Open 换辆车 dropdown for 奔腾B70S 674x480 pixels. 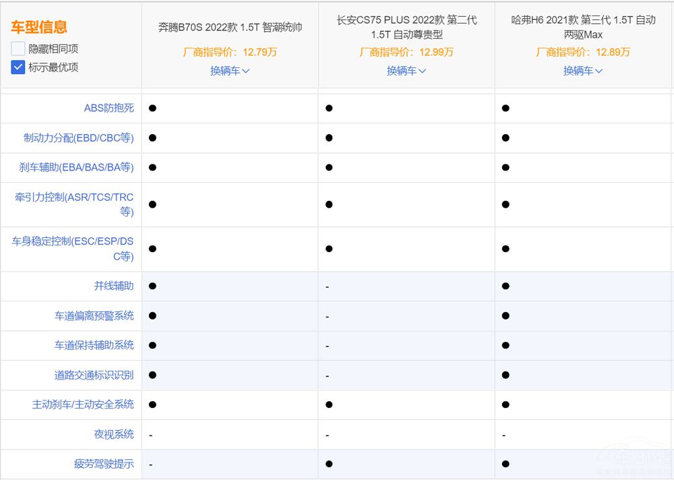click(x=230, y=71)
